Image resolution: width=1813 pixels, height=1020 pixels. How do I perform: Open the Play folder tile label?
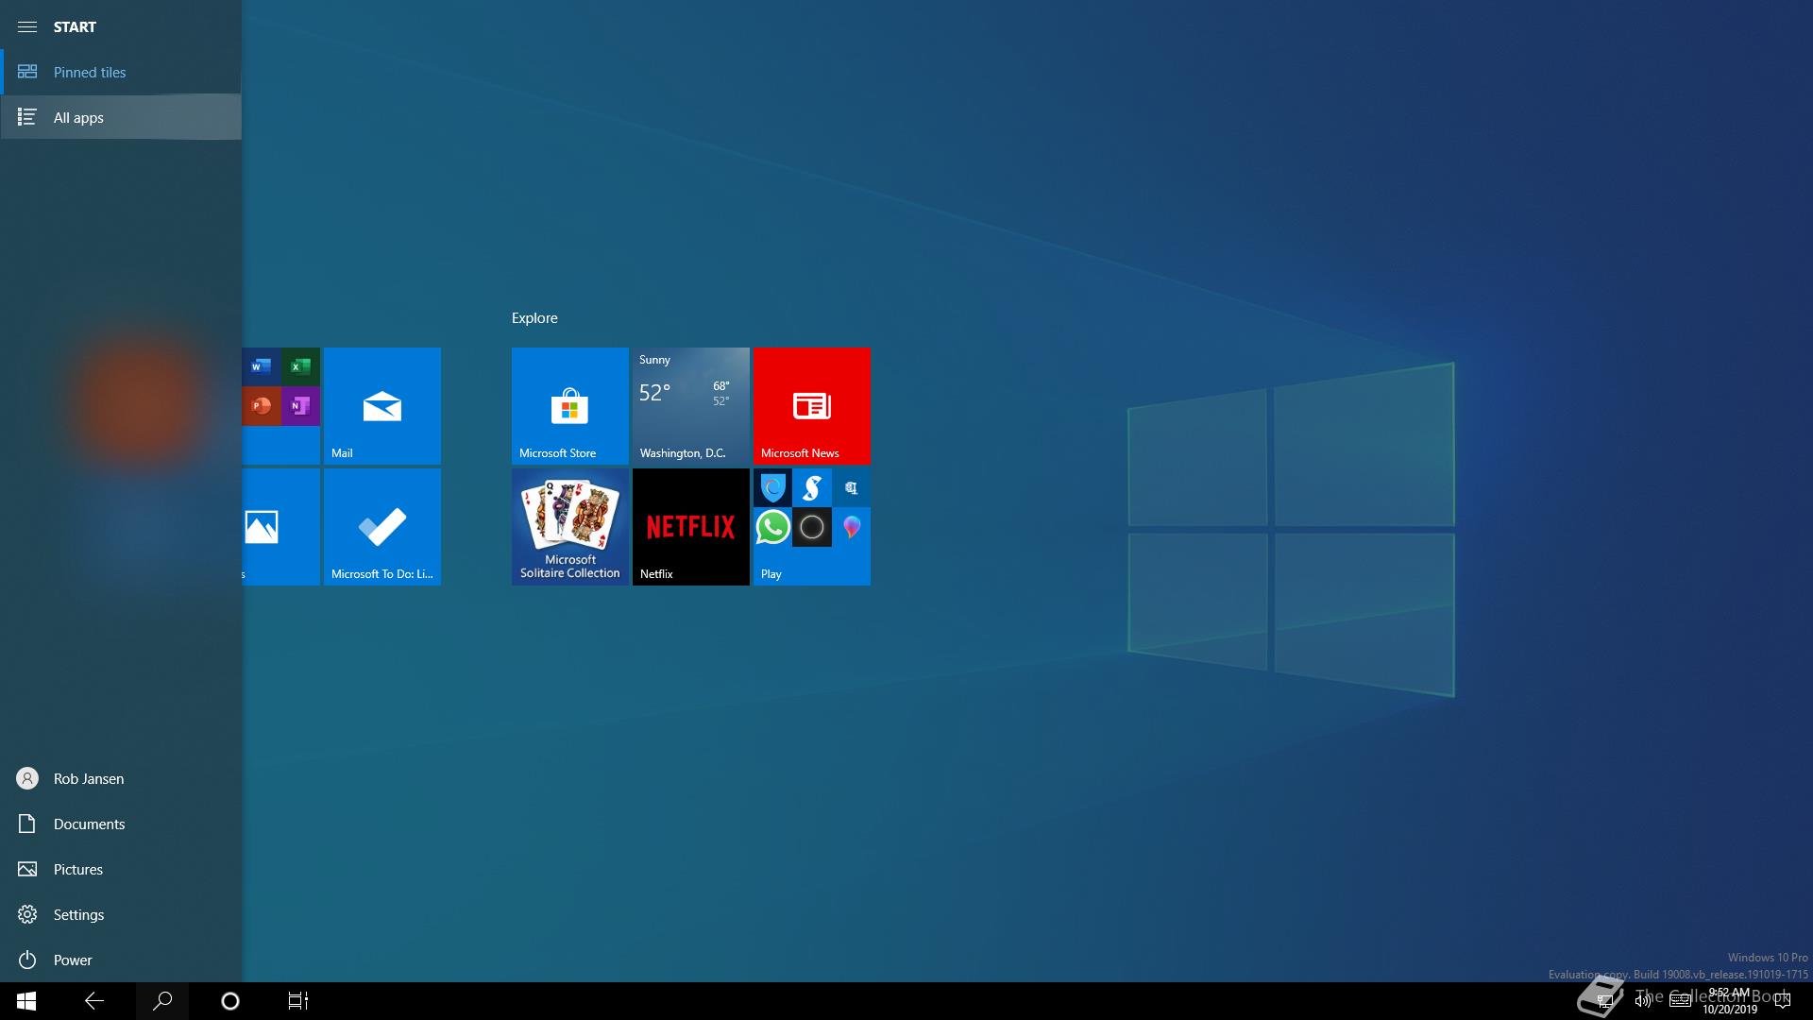(x=771, y=574)
